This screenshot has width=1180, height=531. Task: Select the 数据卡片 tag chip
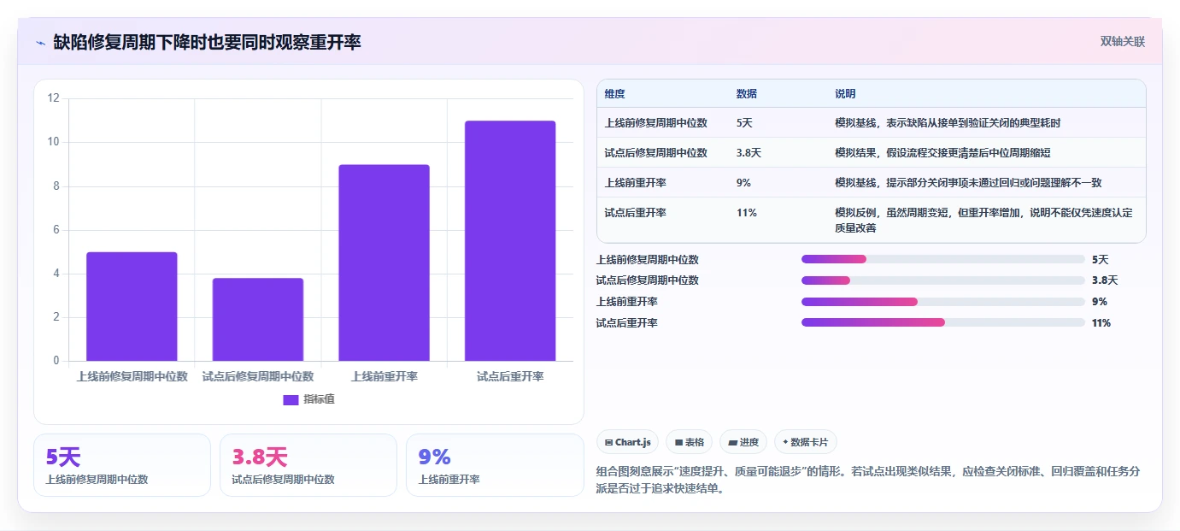coord(805,442)
